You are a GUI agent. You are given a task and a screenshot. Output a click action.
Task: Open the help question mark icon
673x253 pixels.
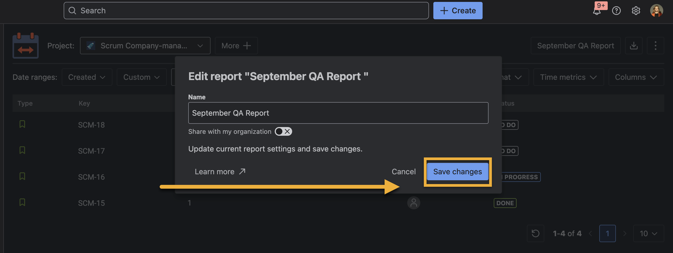[x=616, y=11]
